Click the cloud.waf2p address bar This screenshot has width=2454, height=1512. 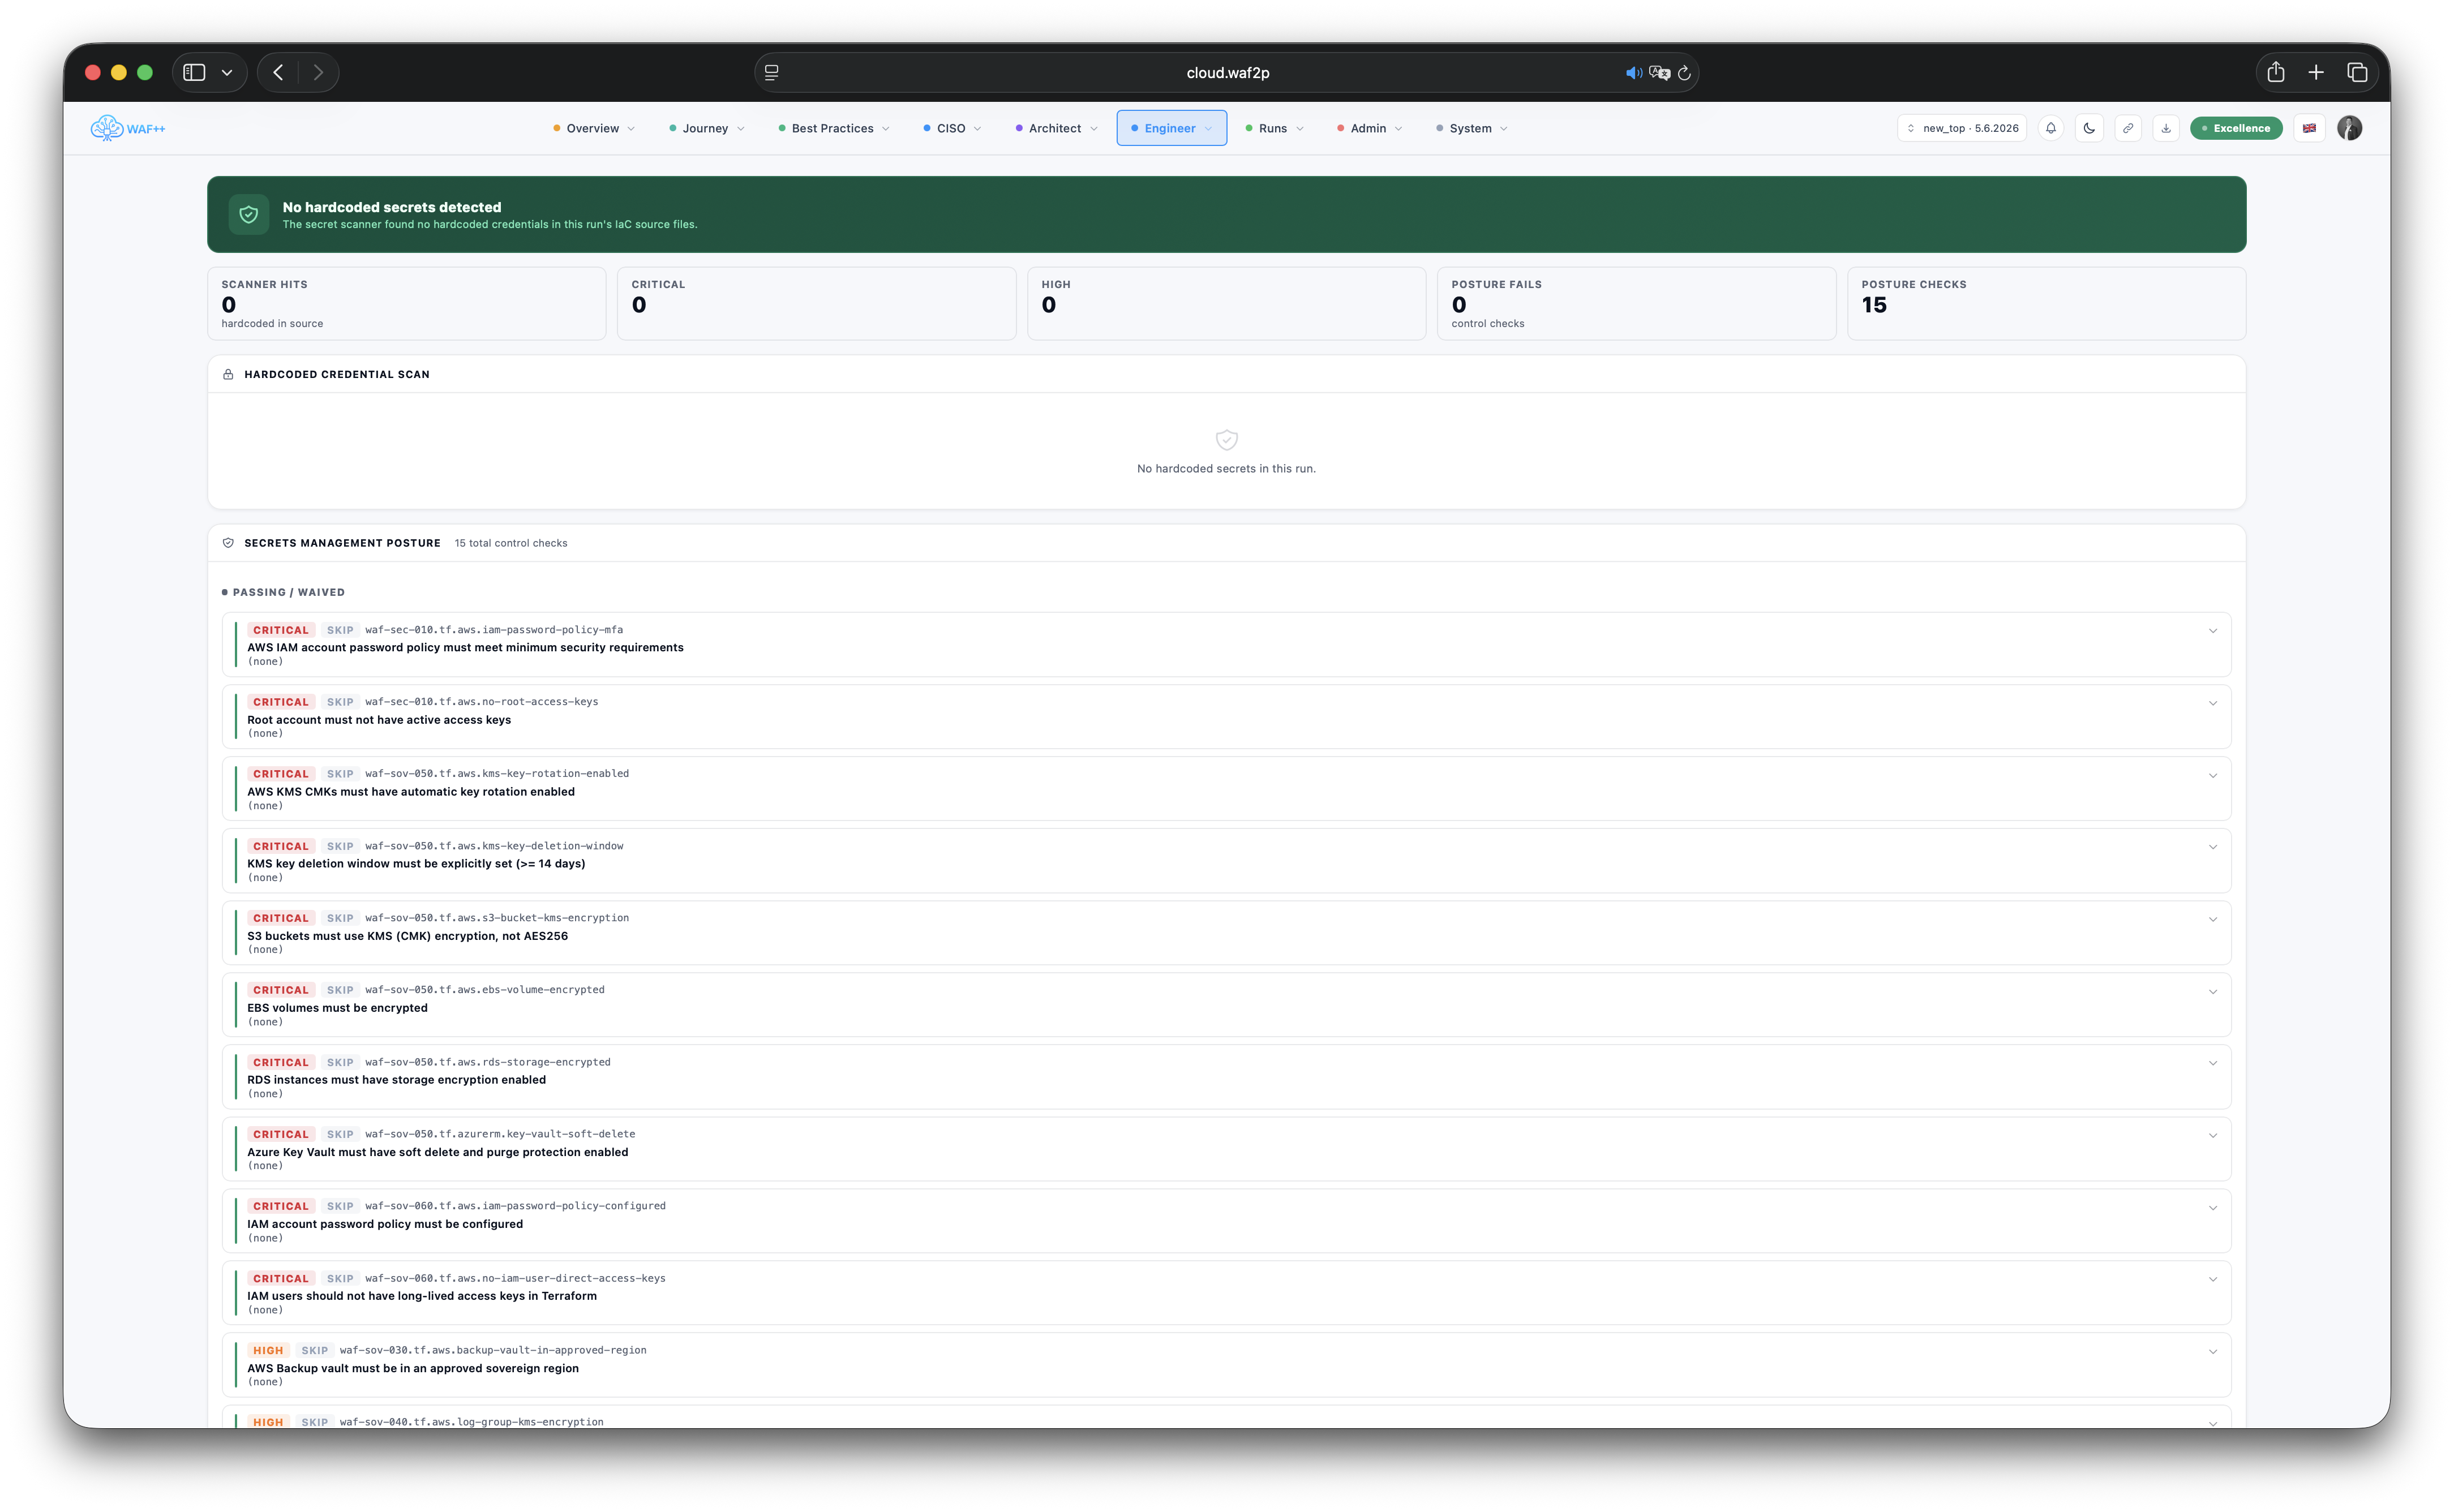(1227, 73)
